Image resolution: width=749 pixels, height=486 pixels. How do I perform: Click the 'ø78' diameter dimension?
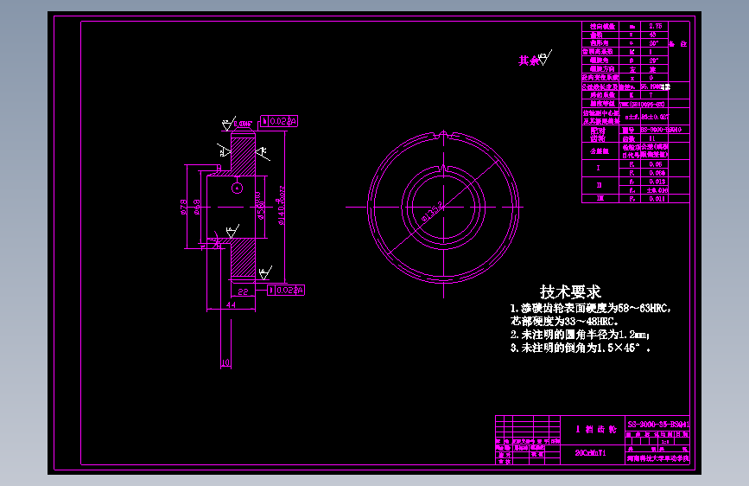click(183, 208)
